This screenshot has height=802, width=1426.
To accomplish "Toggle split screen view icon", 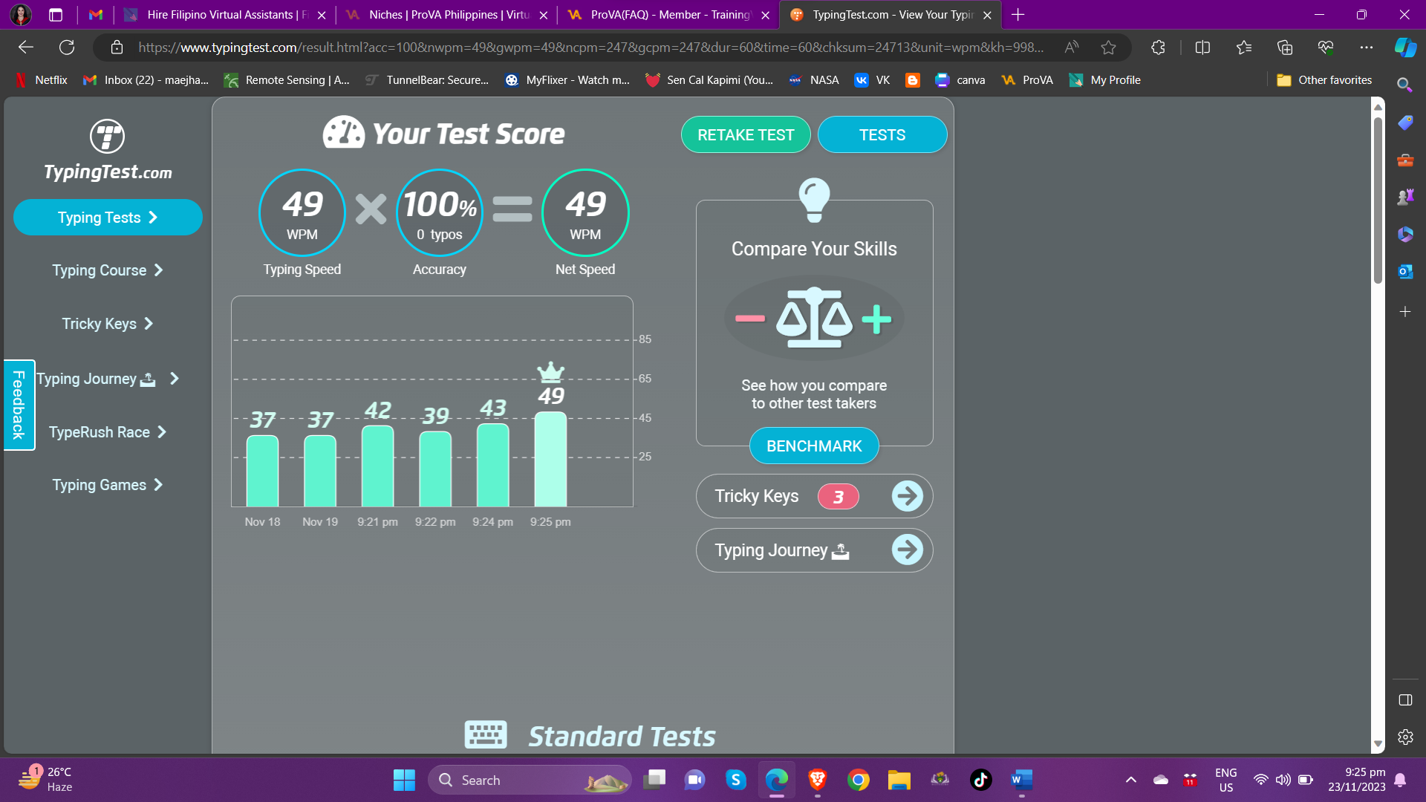I will [1202, 48].
